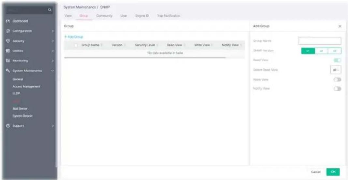
Task: Disable the Read View toggle
Action: [337, 60]
